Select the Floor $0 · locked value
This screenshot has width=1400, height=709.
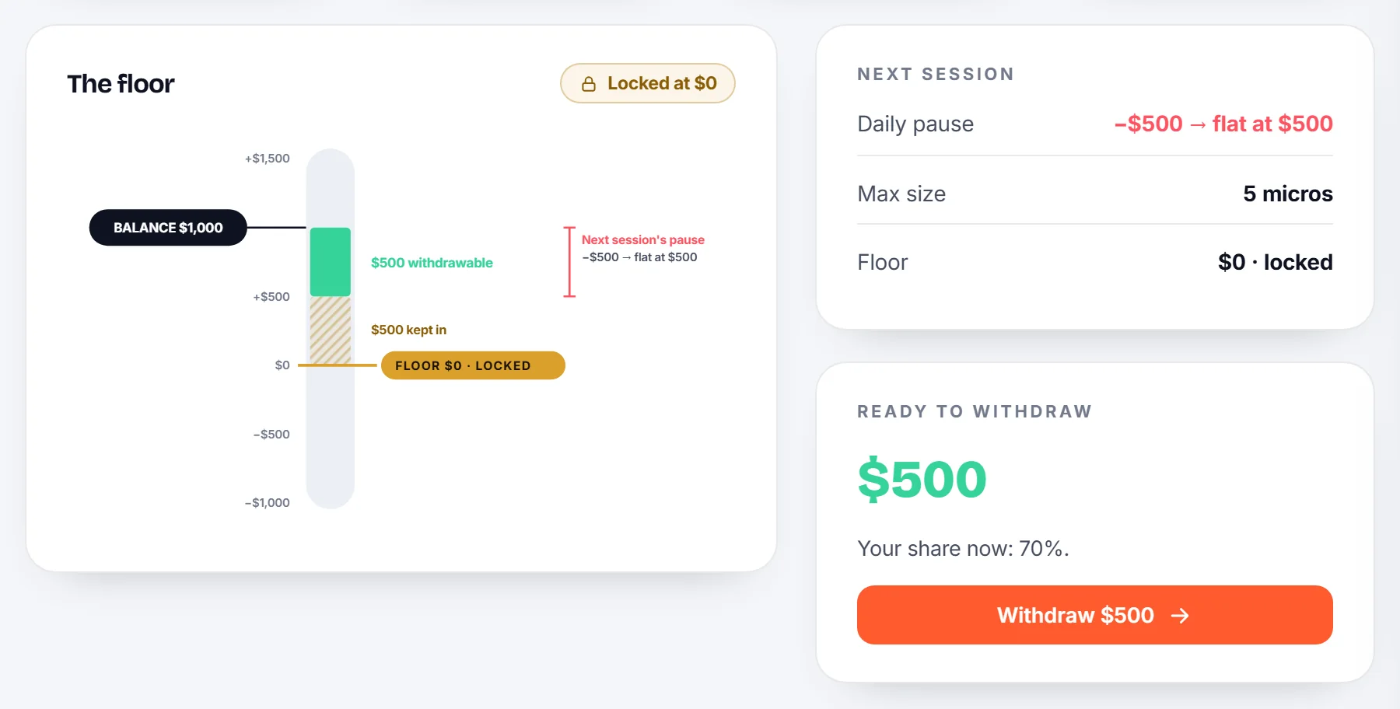1275,262
